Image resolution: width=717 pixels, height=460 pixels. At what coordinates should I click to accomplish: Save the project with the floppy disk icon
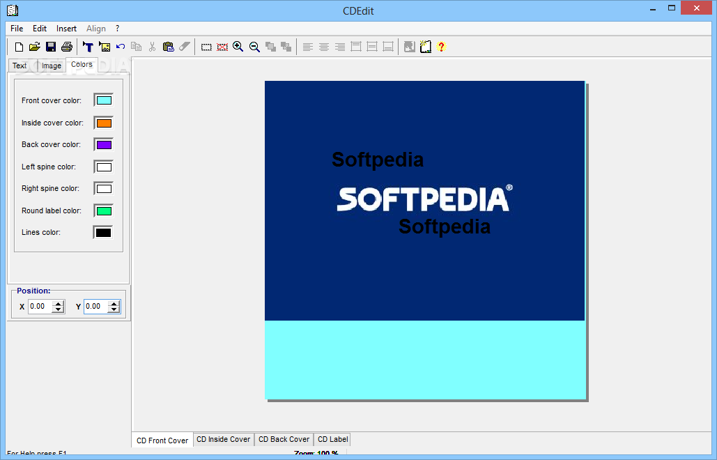coord(51,47)
